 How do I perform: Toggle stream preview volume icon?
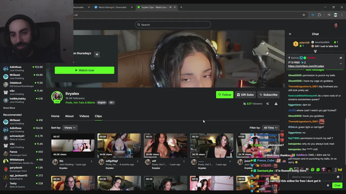97,54
